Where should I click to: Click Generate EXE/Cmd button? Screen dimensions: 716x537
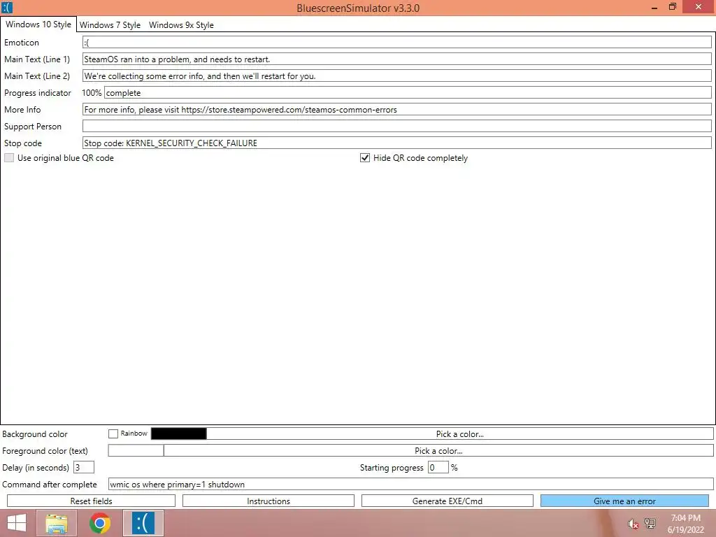click(x=447, y=501)
